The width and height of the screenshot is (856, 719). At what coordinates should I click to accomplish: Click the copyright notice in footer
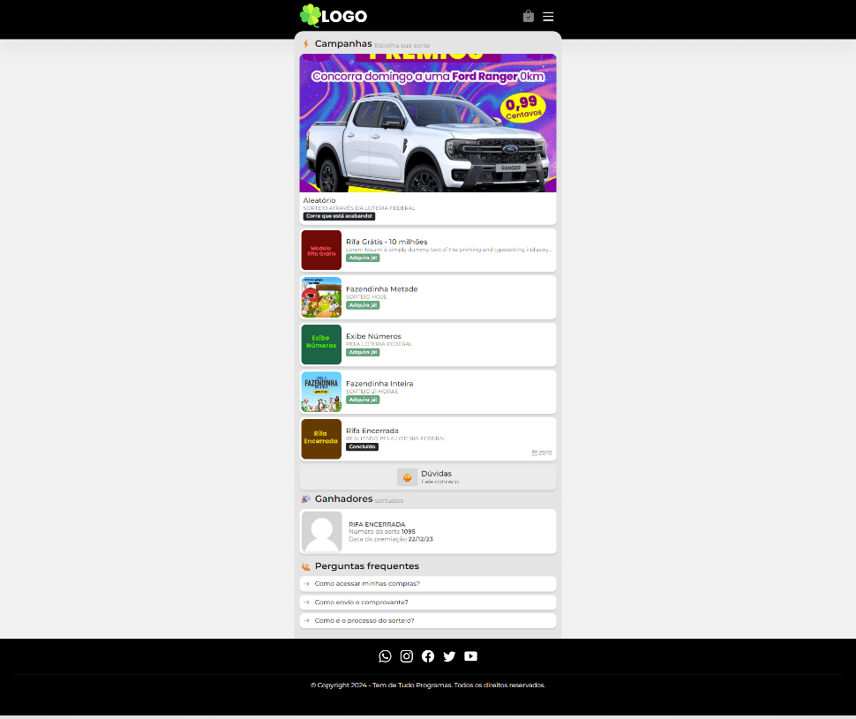[x=428, y=685]
